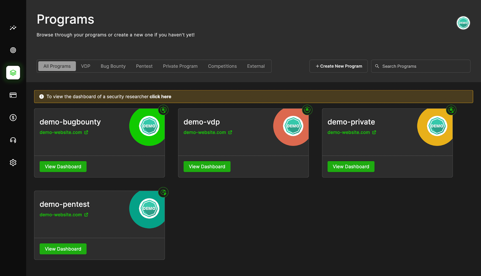Open the payment card icon in the sidebar

click(13, 95)
